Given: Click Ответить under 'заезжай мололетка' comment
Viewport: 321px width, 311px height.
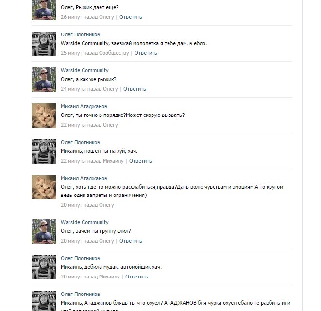Looking at the screenshot, I should pos(146,53).
